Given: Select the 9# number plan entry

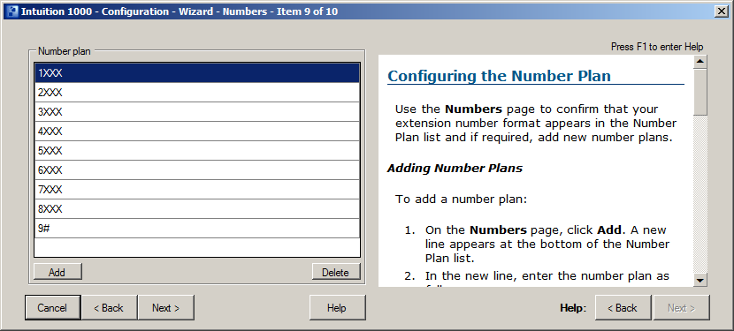Looking at the screenshot, I should click(x=197, y=228).
